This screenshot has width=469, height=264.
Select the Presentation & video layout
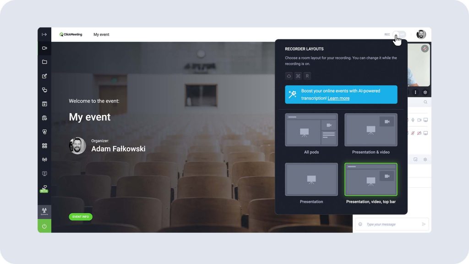click(x=371, y=130)
